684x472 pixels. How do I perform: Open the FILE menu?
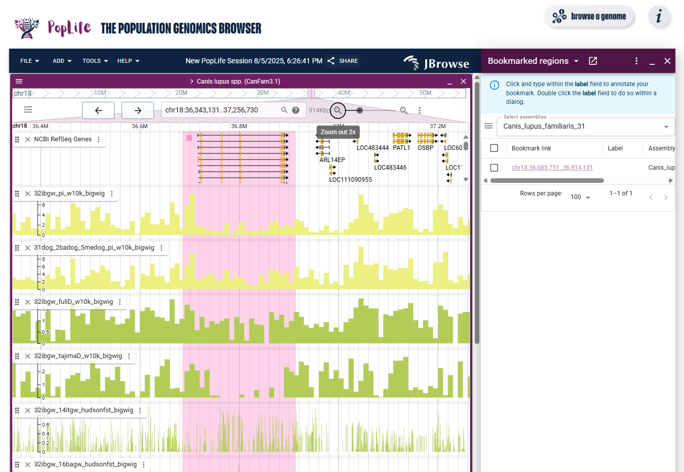(x=30, y=61)
